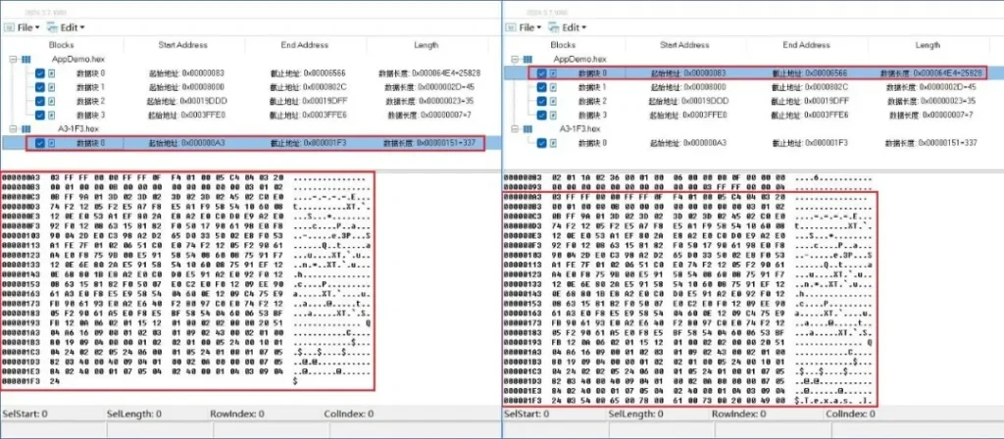Click block icon of 数据块 2 in left window
This screenshot has height=439, width=1004.
54,101
